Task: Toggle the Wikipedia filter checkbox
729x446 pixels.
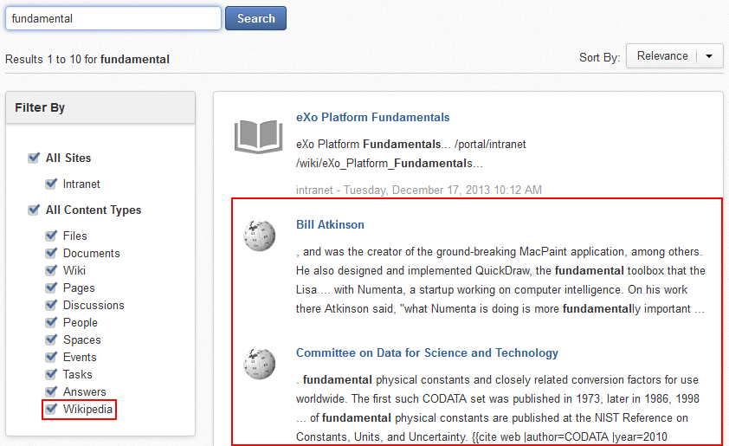Action: pyautogui.click(x=51, y=409)
